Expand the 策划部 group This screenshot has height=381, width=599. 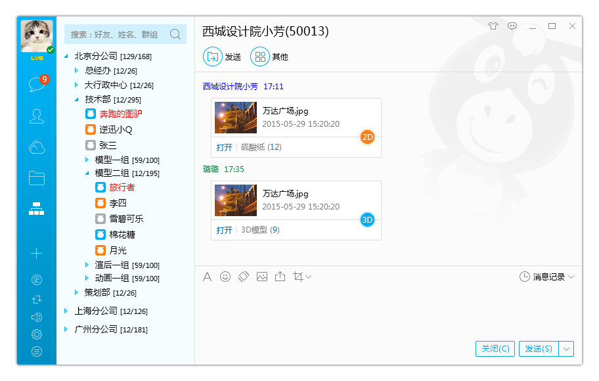pyautogui.click(x=76, y=292)
